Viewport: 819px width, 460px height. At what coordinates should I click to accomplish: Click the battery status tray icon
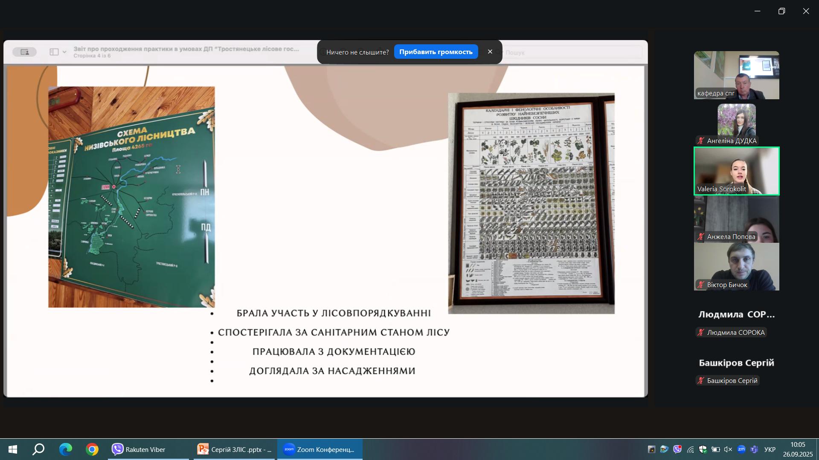click(x=716, y=449)
